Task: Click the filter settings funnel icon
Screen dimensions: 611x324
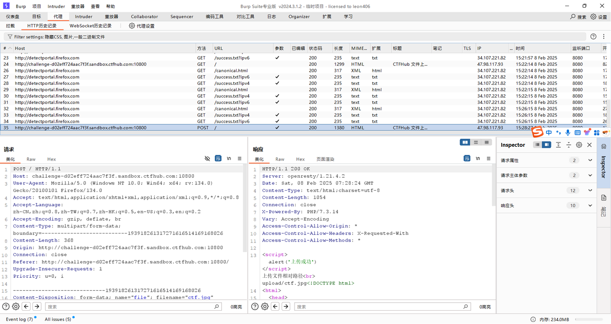Action: 9,37
